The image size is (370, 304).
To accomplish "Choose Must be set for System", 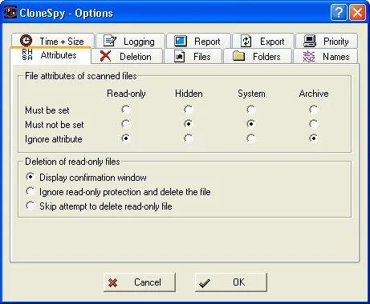I will click(251, 110).
